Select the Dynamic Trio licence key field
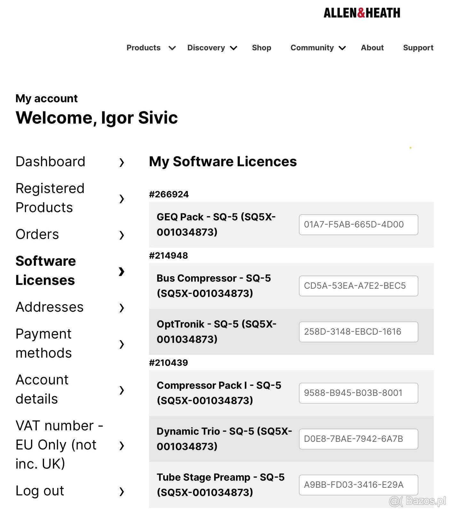 358,439
